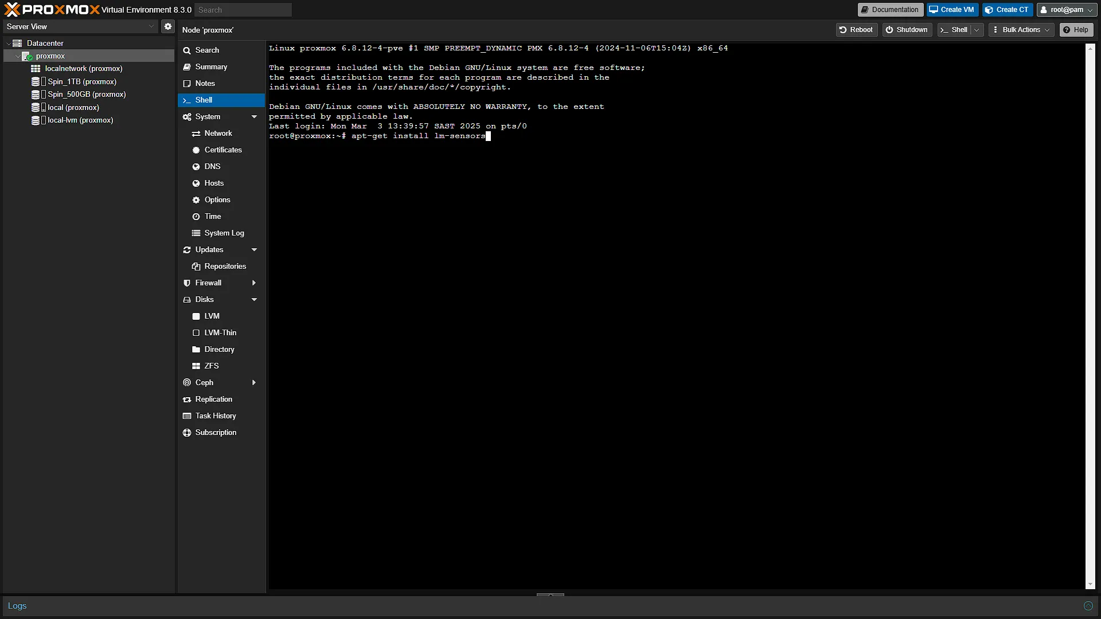This screenshot has height=619, width=1101.
Task: Click the Proxmox logo
Action: pyautogui.click(x=52, y=10)
